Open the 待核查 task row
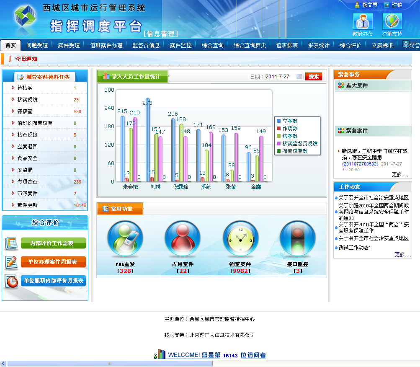Image resolution: width=420 pixels, height=367 pixels. point(45,111)
